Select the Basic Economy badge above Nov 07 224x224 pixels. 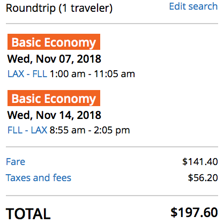54,42
